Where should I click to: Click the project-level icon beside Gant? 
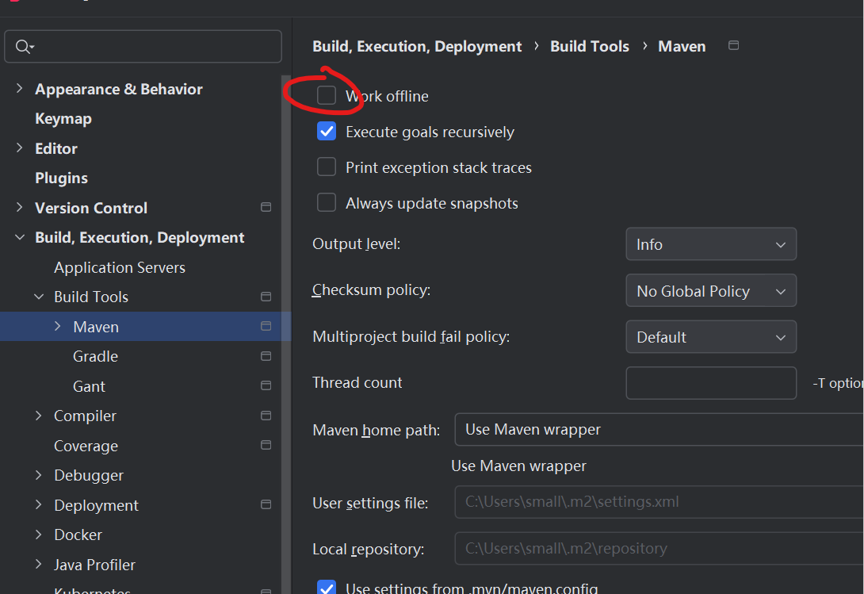[266, 386]
